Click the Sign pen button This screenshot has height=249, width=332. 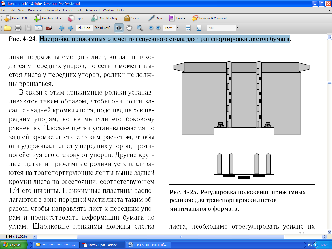[x=156, y=18]
